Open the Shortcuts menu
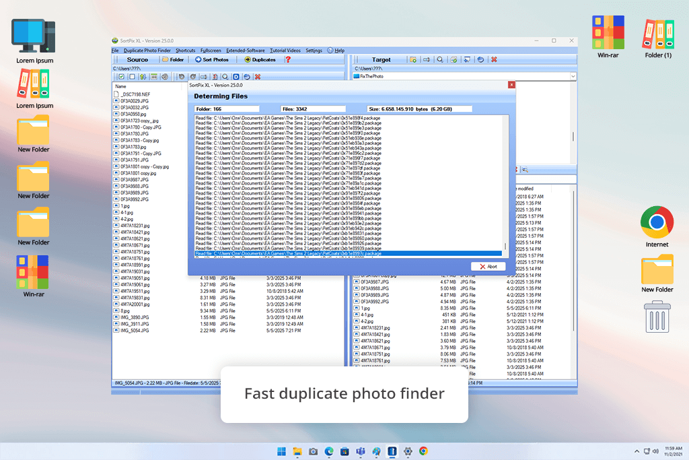Image resolution: width=689 pixels, height=460 pixels. click(x=186, y=51)
